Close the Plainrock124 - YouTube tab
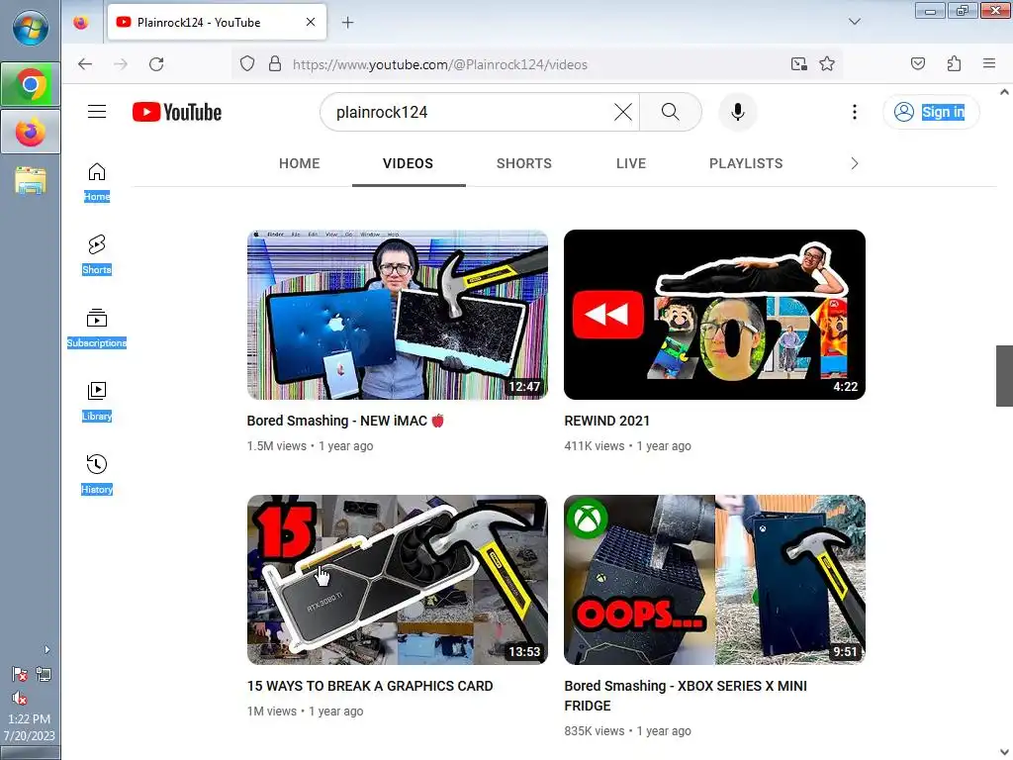This screenshot has width=1013, height=760. (311, 22)
